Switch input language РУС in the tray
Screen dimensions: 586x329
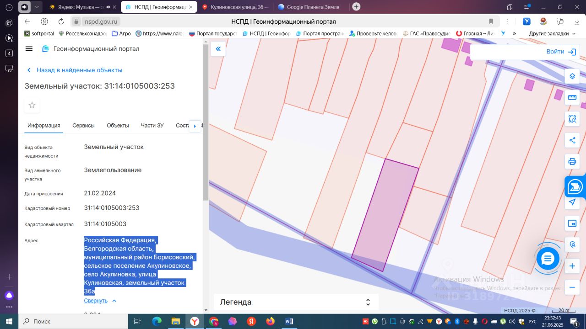(x=532, y=321)
